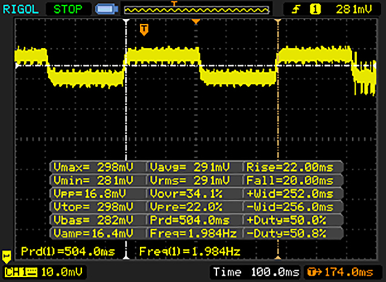
Task: Click the Vrms= 291mV measurement
Action: (189, 180)
